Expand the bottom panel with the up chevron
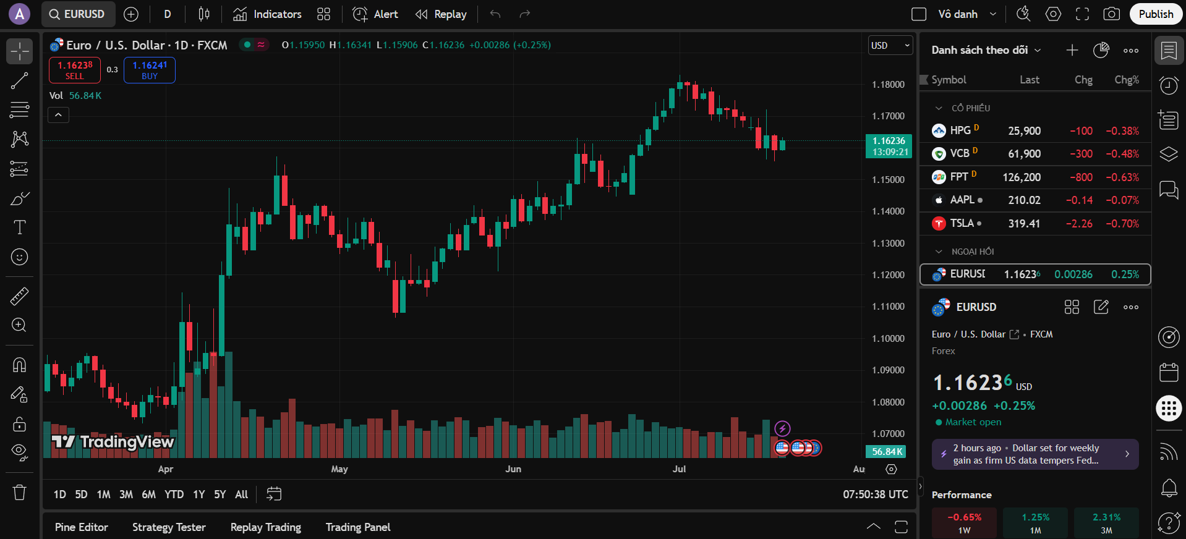The image size is (1186, 539). 873,527
